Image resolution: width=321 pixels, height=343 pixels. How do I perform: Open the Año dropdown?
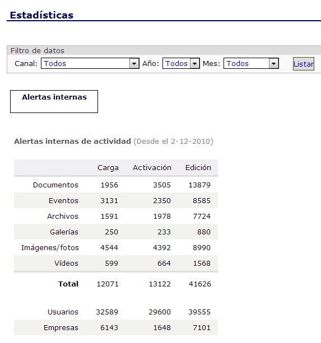pos(181,63)
